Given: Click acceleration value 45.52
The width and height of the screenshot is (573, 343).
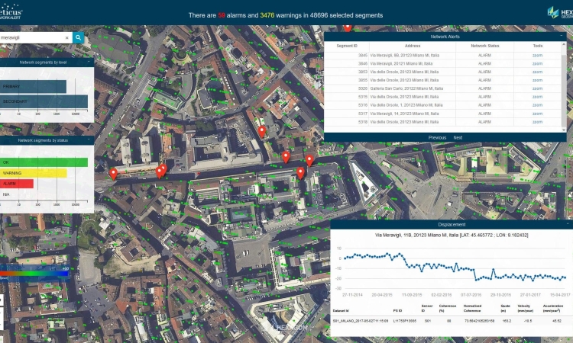Looking at the screenshot, I should tap(557, 321).
